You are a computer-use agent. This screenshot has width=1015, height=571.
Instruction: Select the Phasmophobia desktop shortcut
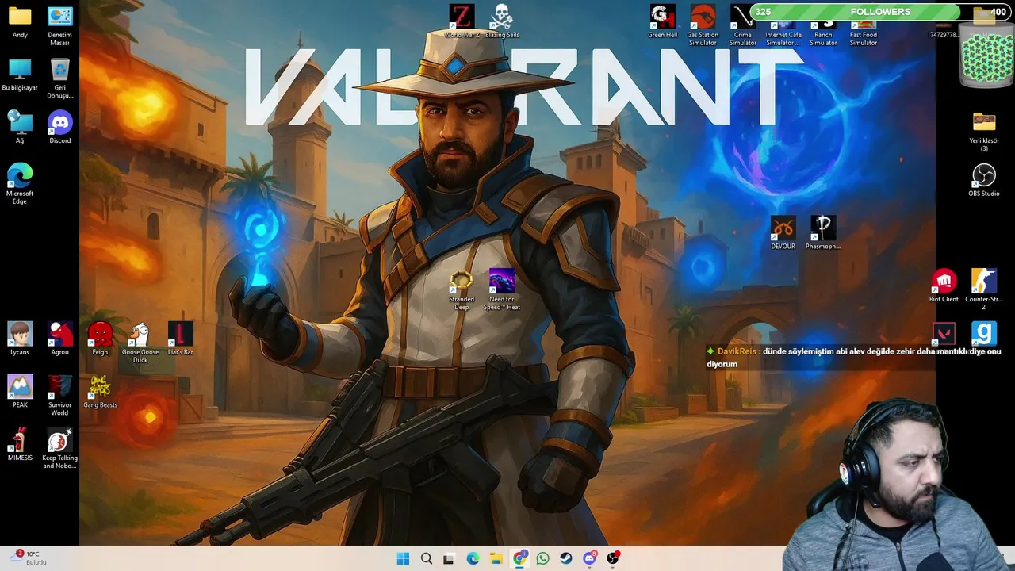click(823, 233)
